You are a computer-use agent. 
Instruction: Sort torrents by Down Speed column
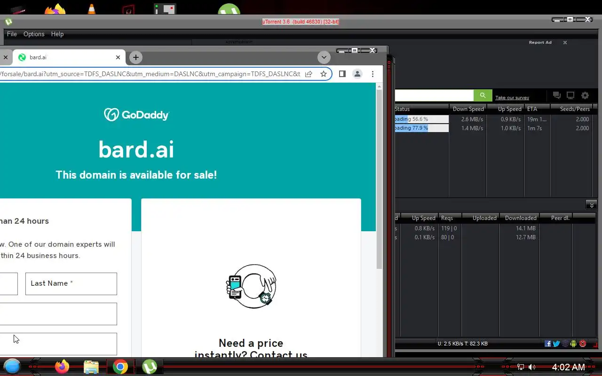[468, 109]
